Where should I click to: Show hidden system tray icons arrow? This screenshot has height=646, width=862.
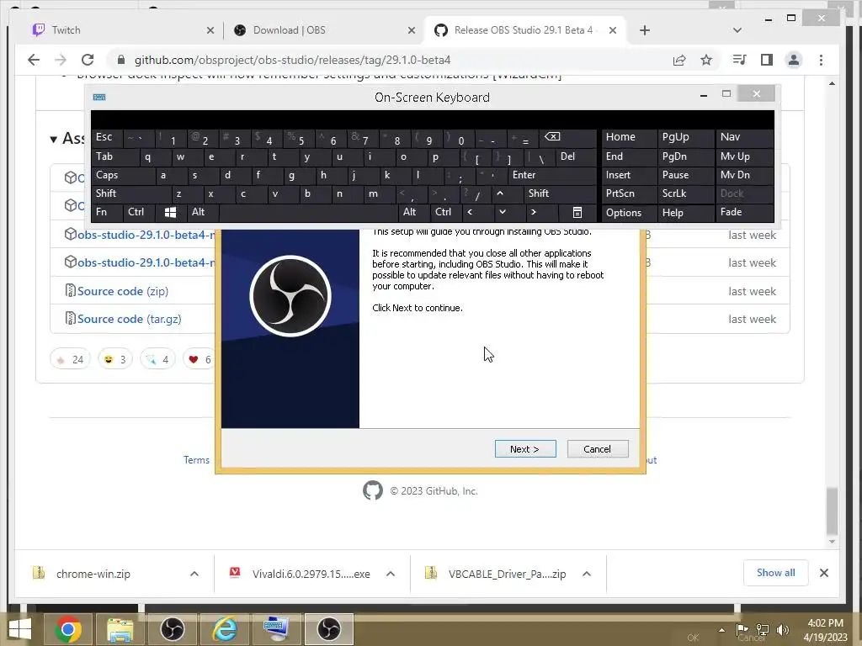point(721,629)
